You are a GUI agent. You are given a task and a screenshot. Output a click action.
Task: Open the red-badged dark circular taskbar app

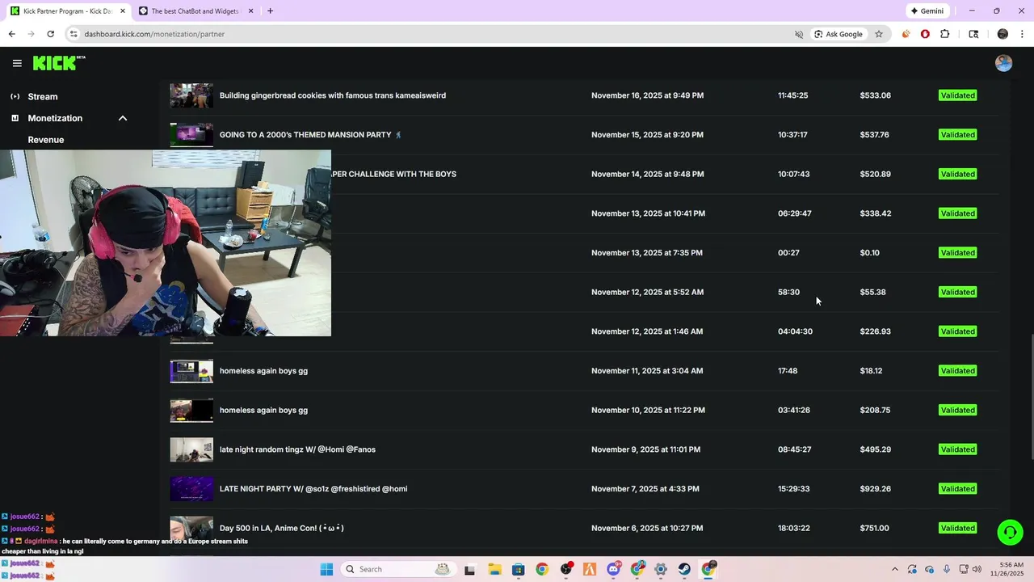click(566, 569)
